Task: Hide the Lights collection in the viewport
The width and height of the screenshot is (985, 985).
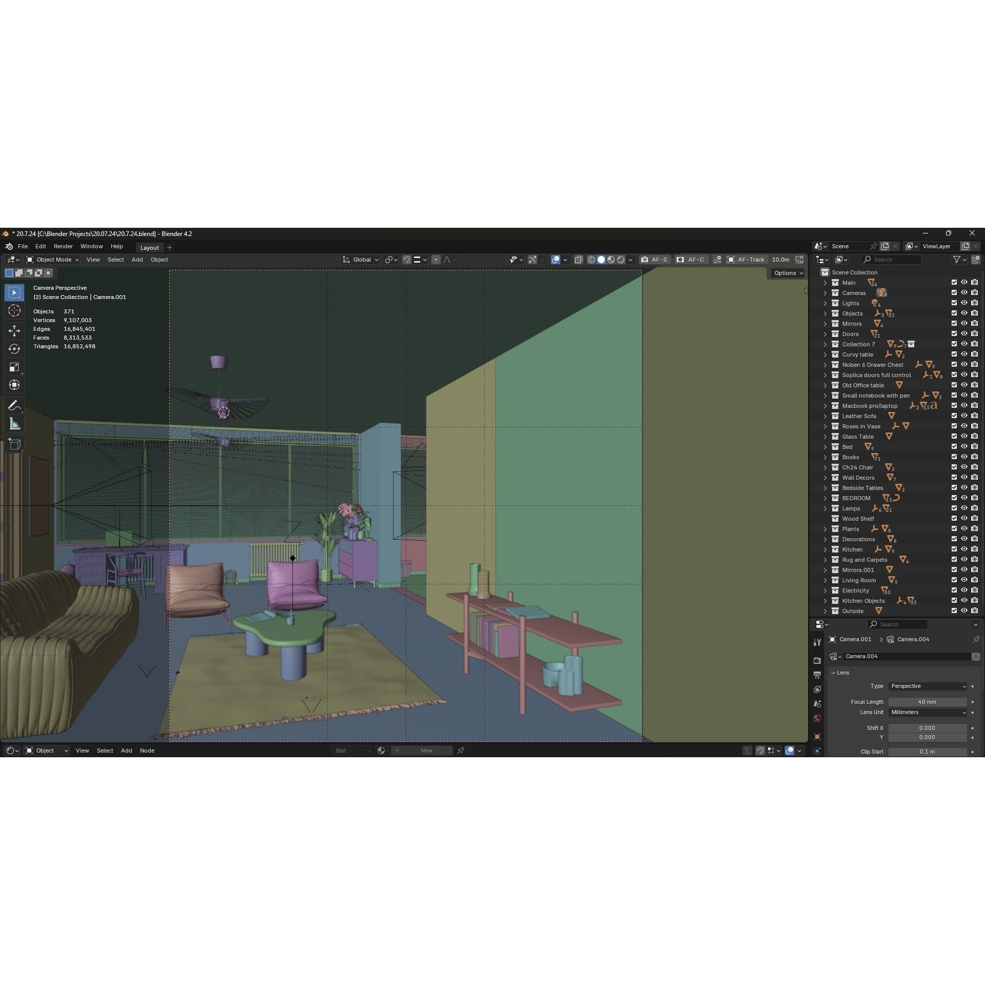Action: (x=964, y=303)
